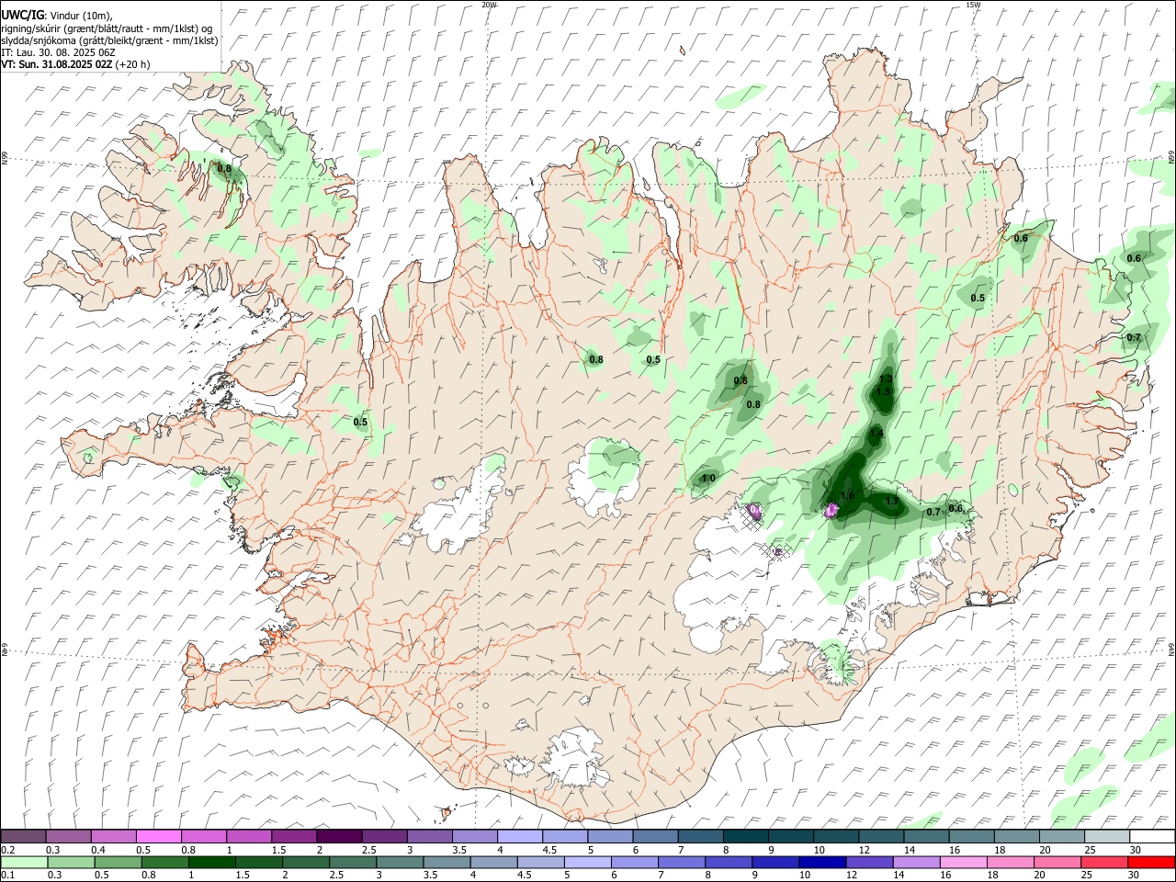The width and height of the screenshot is (1176, 882).
Task: Select the 'IT: Lau. 30. 08. 2025 06Z' line
Action: (58, 52)
